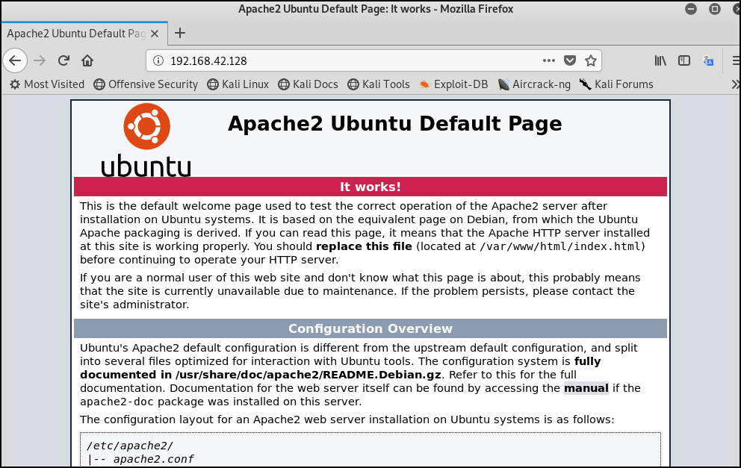Click the /etc/apache2/ line in config tree

click(x=130, y=446)
